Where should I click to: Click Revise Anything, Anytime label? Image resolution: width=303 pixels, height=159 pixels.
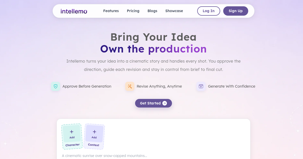159,86
